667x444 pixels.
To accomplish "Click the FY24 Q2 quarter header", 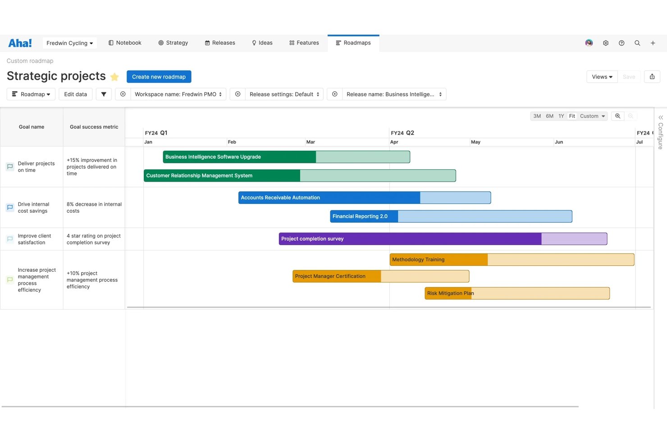I will coord(402,133).
